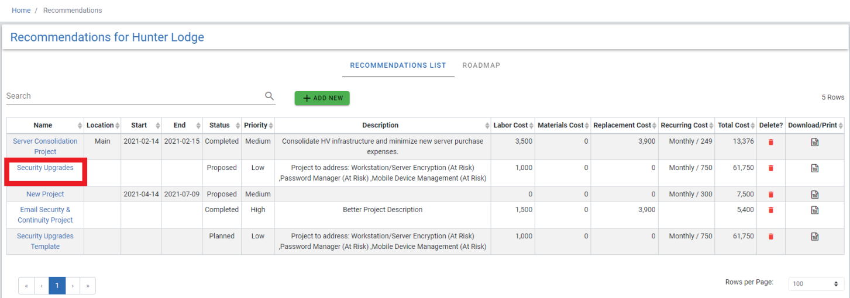Viewport: 850px width, 298px height.
Task: Delete the New Project recommendation
Action: tap(770, 195)
